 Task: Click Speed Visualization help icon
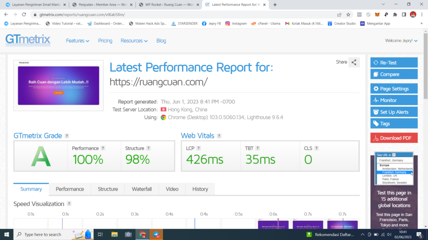(x=69, y=204)
